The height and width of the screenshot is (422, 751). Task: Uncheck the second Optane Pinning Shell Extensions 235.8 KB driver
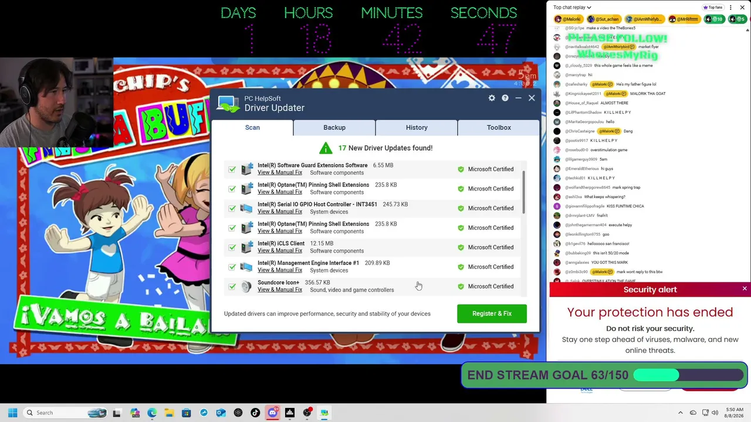pyautogui.click(x=232, y=228)
